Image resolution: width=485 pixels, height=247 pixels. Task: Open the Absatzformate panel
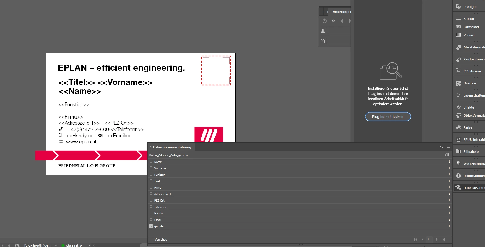point(469,47)
